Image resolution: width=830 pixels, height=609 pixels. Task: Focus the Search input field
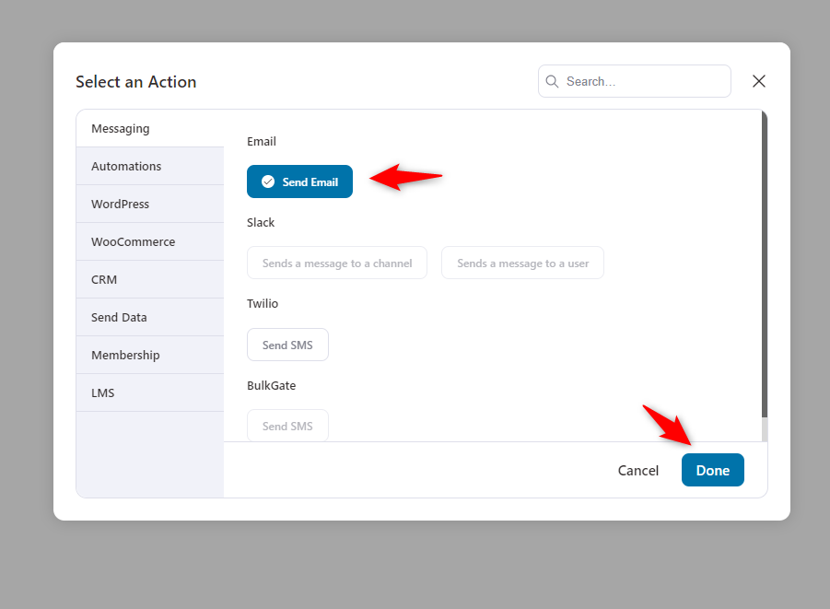pyautogui.click(x=634, y=81)
